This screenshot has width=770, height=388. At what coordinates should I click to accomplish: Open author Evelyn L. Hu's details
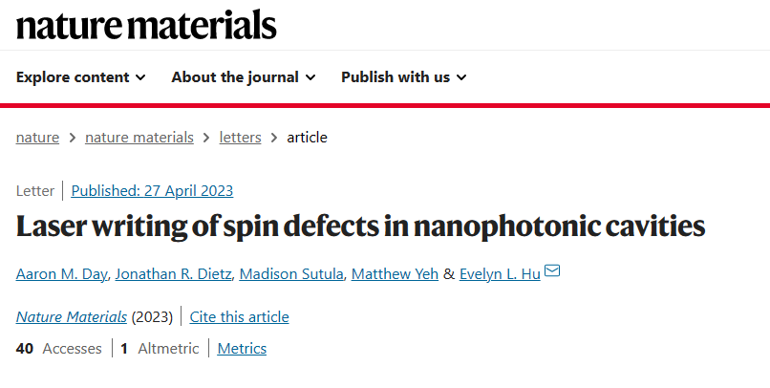pos(500,274)
